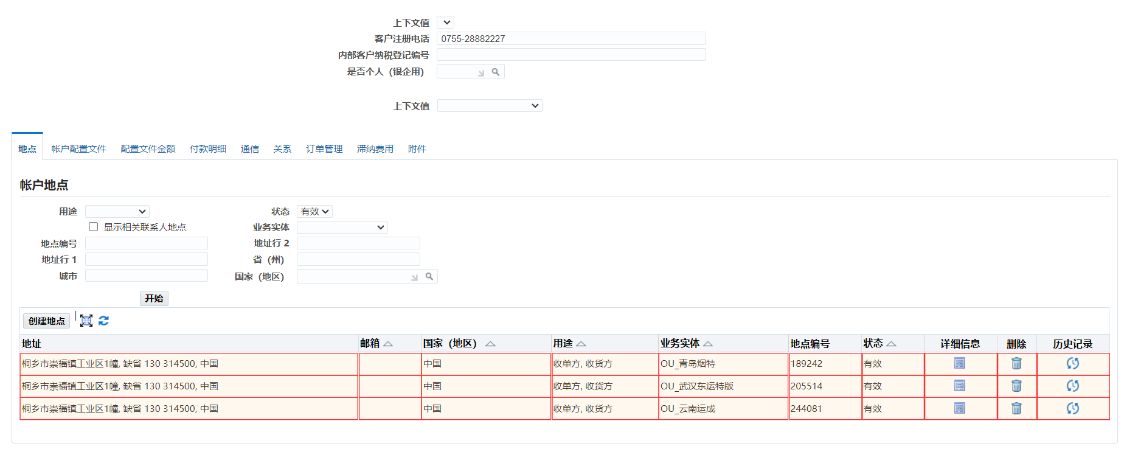The image size is (1124, 449).
Task: Switch to the 帐户配置文件 tab
Action: (x=78, y=149)
